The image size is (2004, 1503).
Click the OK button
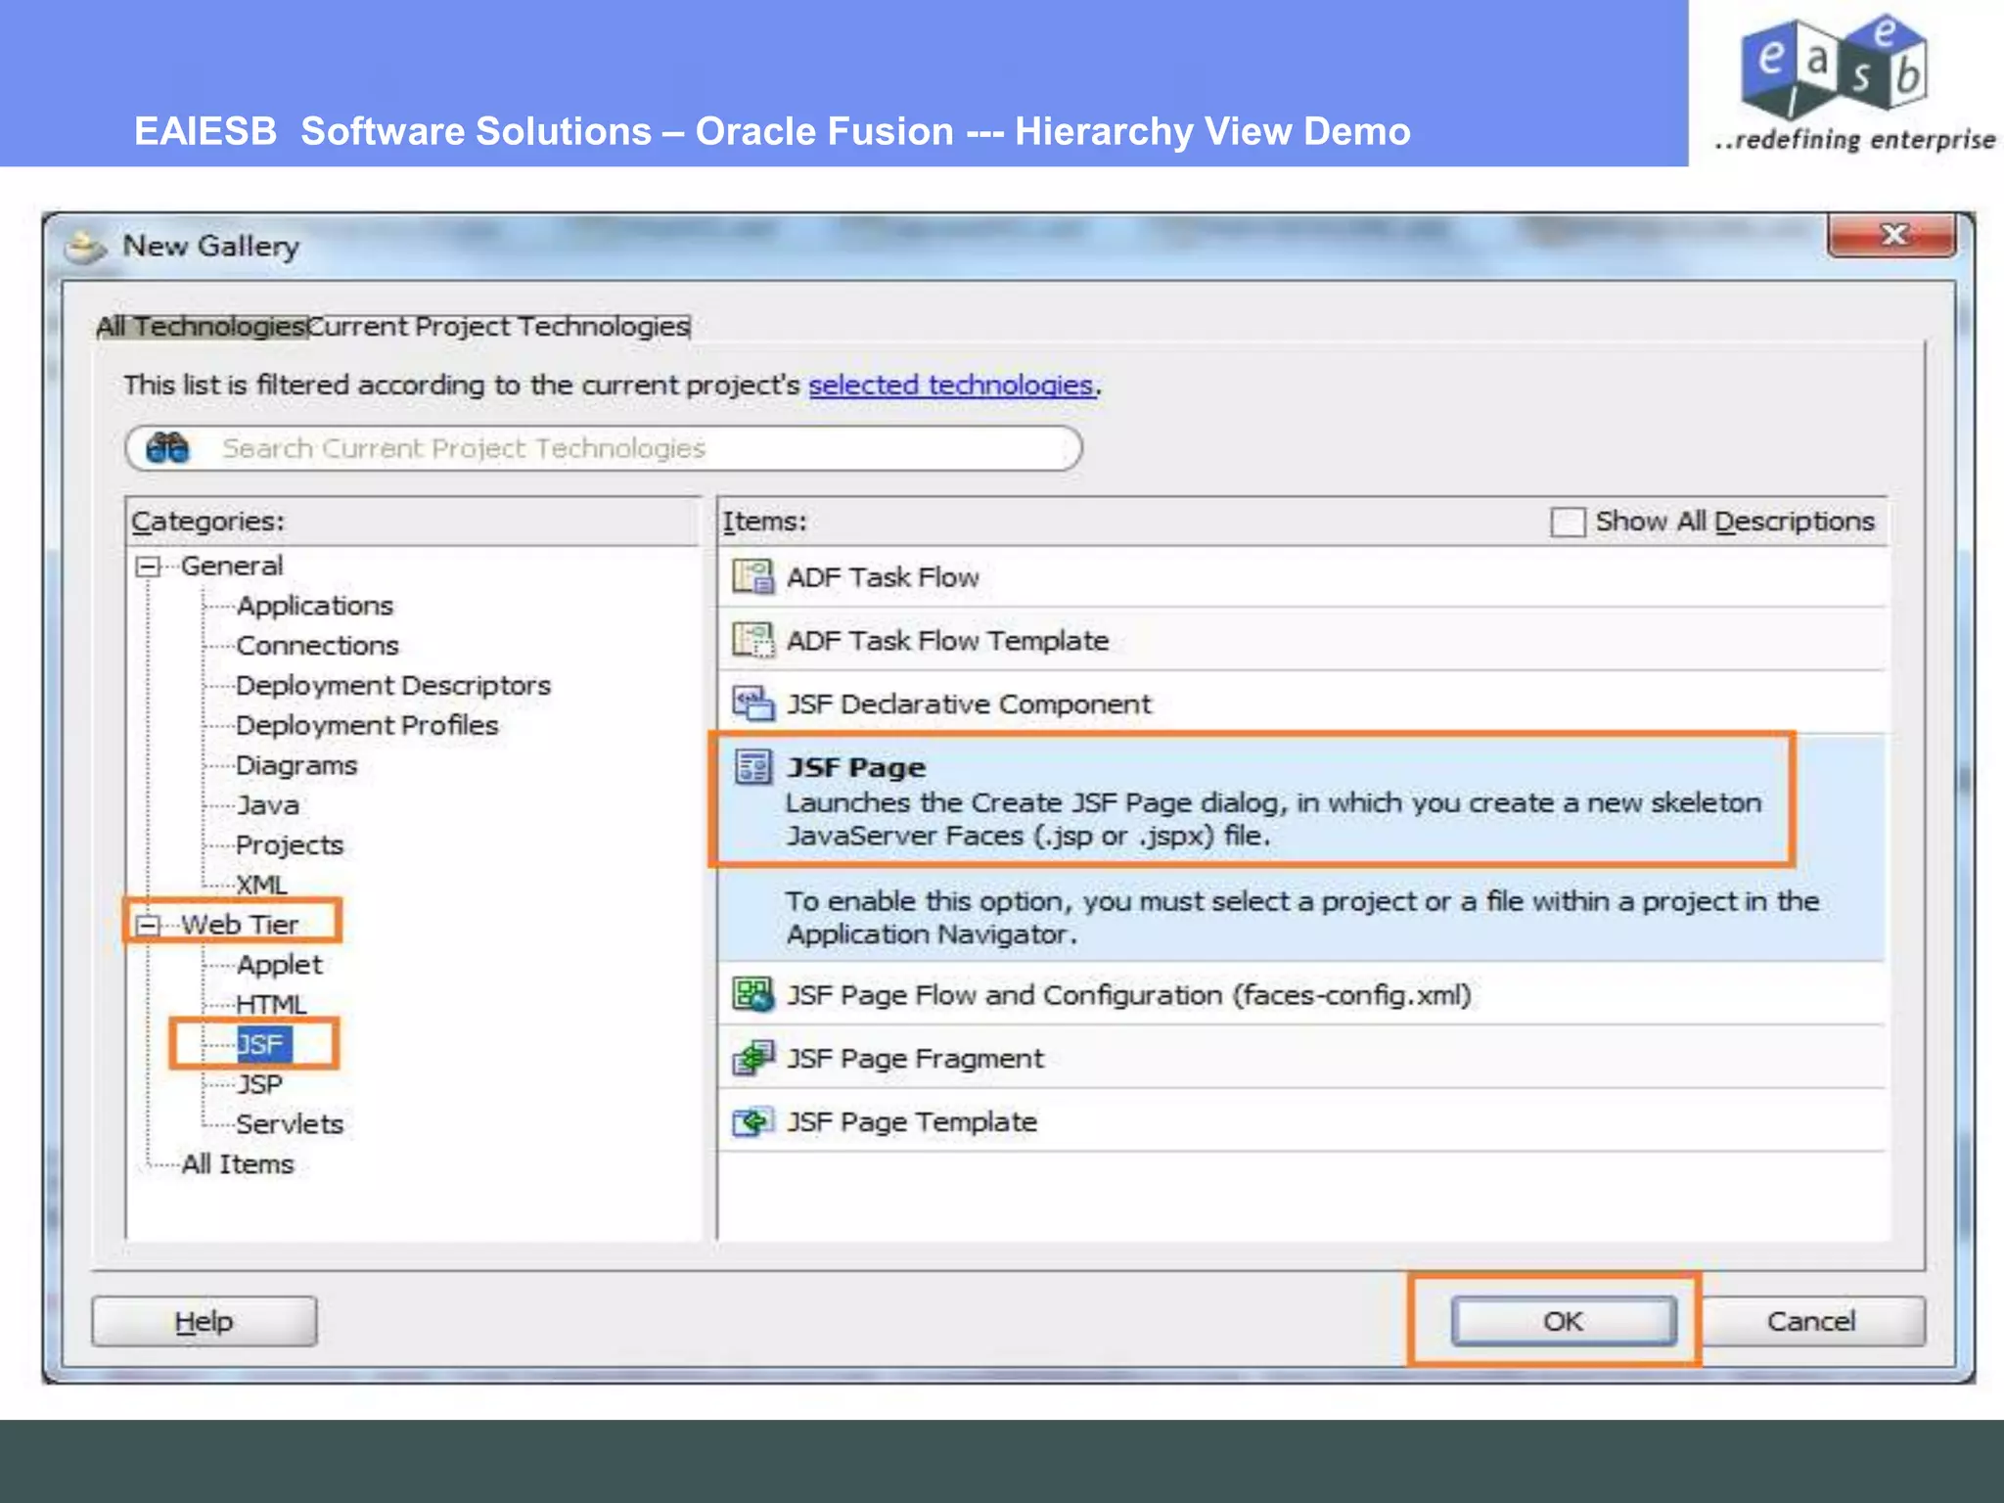tap(1564, 1321)
